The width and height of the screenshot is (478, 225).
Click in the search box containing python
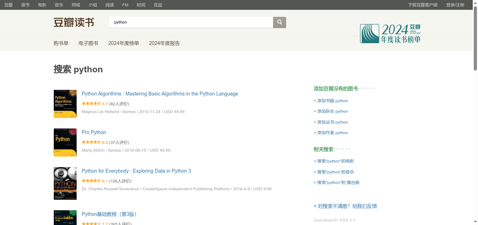click(x=191, y=22)
